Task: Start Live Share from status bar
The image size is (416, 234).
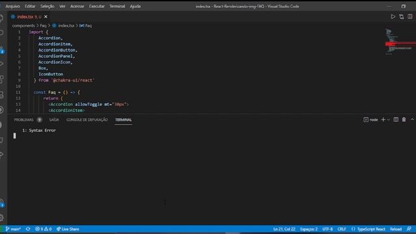Action: tap(68, 229)
